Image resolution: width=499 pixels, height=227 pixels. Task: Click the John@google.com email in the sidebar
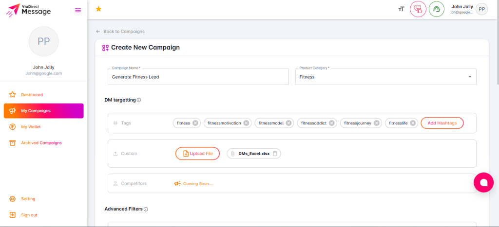click(x=43, y=73)
